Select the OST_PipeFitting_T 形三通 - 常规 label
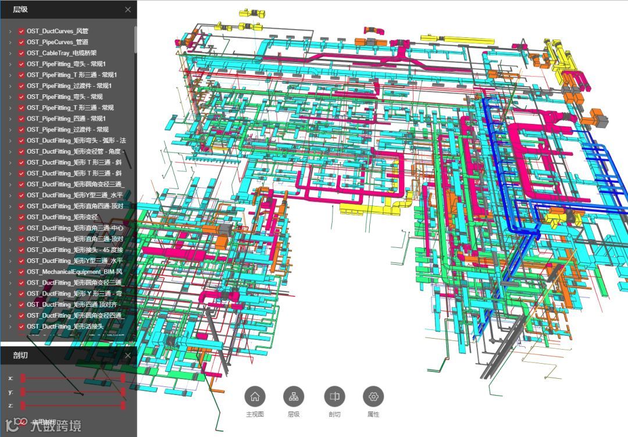 tap(70, 108)
